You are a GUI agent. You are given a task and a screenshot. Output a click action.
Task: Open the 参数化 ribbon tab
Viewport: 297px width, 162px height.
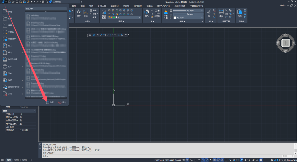click(126, 6)
